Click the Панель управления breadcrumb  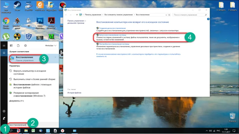point(93,15)
